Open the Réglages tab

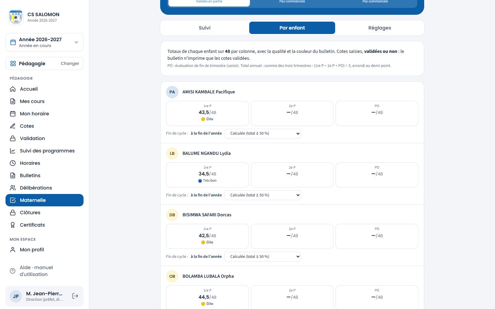point(379,28)
